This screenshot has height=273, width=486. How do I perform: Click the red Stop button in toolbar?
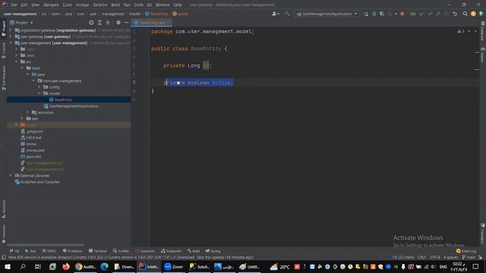point(402,14)
